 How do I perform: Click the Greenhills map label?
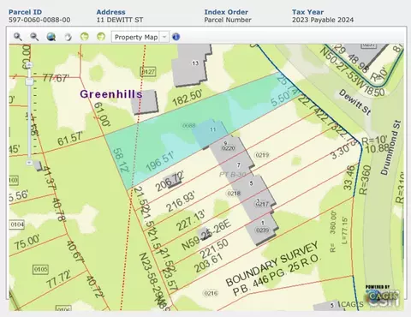tap(111, 94)
